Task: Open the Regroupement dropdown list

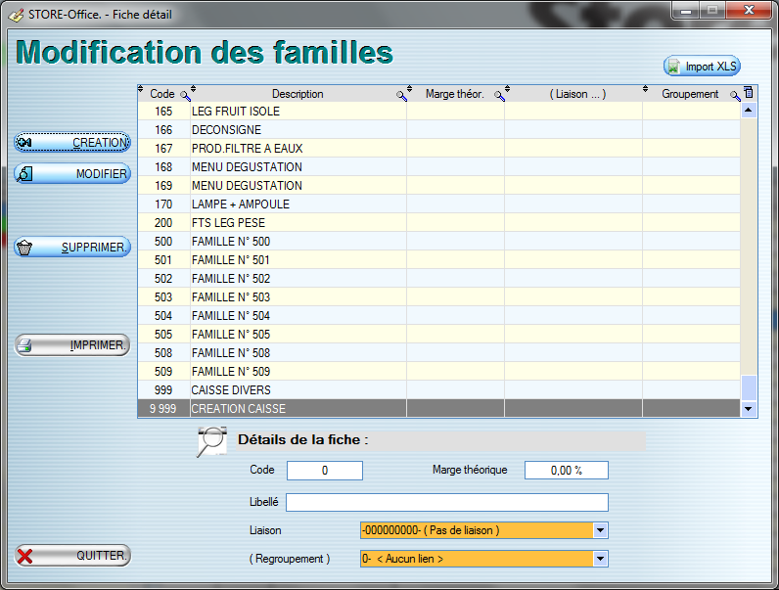Action: 601,559
